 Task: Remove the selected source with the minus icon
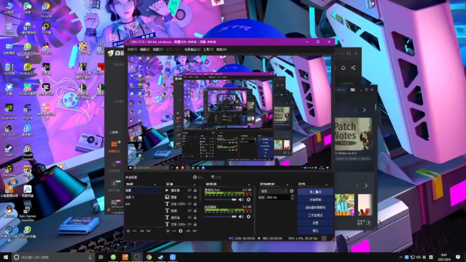pos(174,231)
